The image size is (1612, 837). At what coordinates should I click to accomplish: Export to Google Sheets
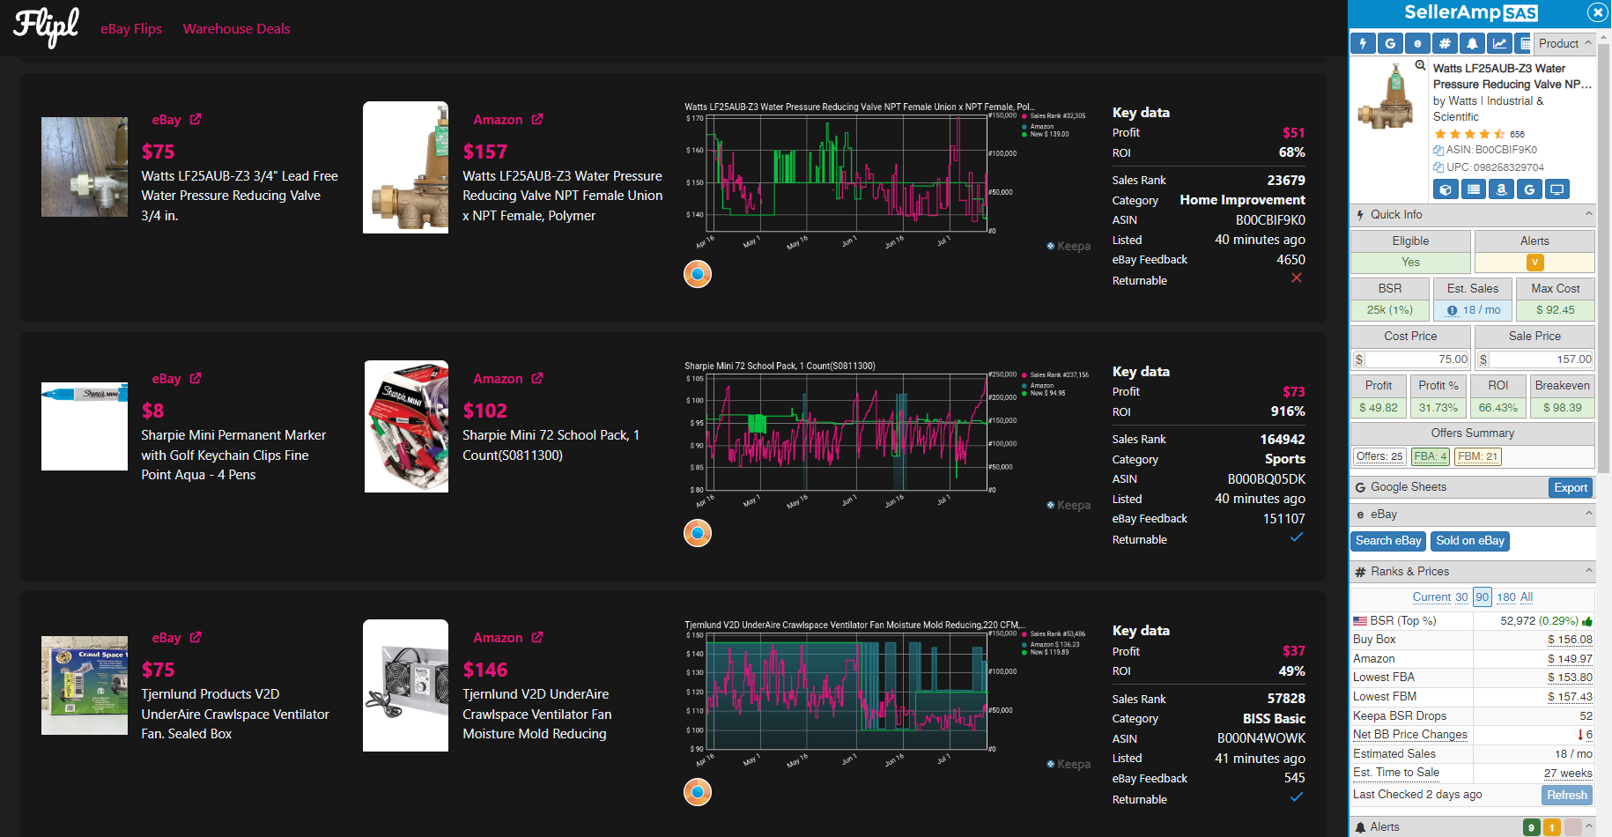pos(1571,487)
